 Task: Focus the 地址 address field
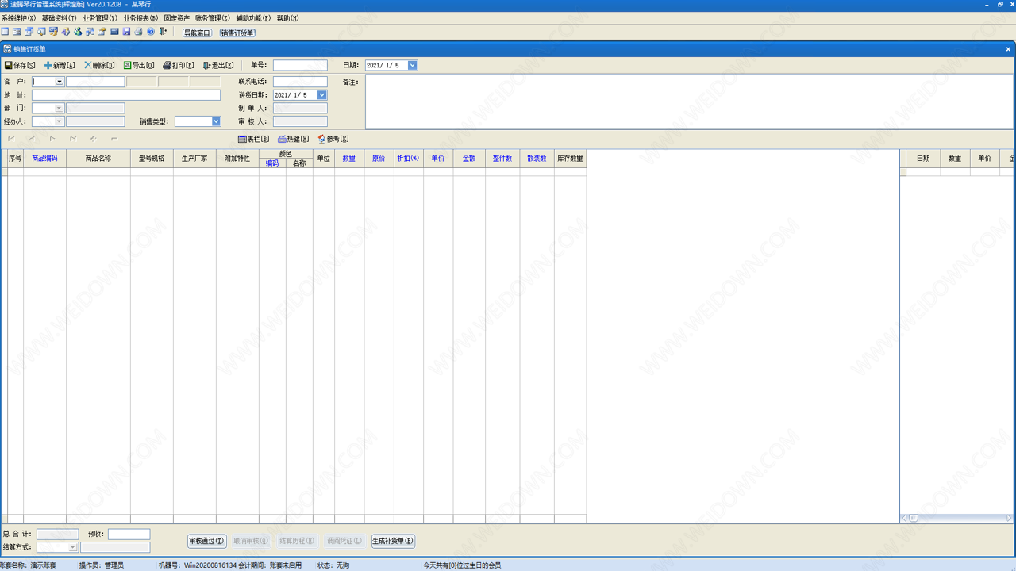click(x=126, y=95)
